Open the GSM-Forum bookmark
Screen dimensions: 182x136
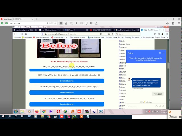pos(27,37)
